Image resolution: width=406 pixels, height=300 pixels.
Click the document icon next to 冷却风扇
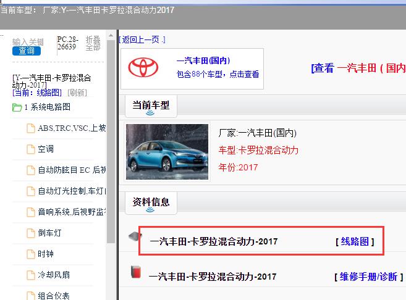tap(31, 275)
